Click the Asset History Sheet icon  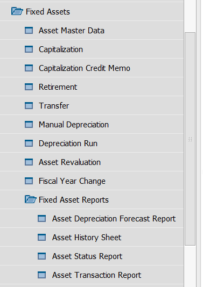tap(42, 237)
